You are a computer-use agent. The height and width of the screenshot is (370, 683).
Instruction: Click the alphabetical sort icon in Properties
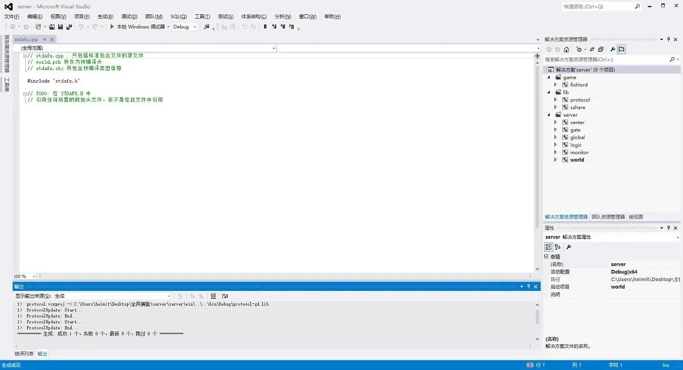tap(558, 247)
